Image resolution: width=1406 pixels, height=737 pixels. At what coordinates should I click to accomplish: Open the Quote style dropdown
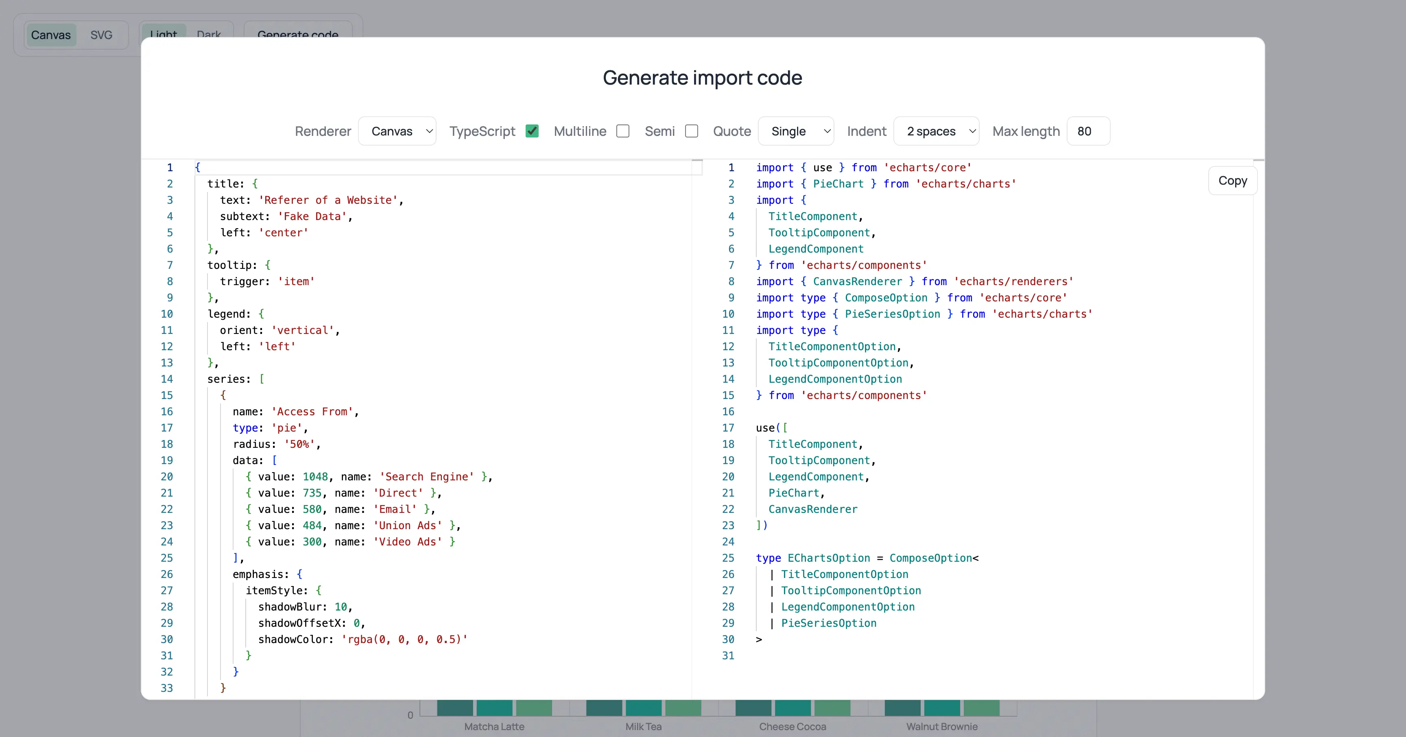click(796, 131)
